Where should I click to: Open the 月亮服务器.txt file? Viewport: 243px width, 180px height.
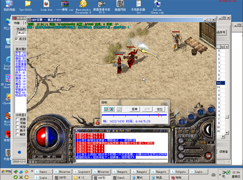139,7
